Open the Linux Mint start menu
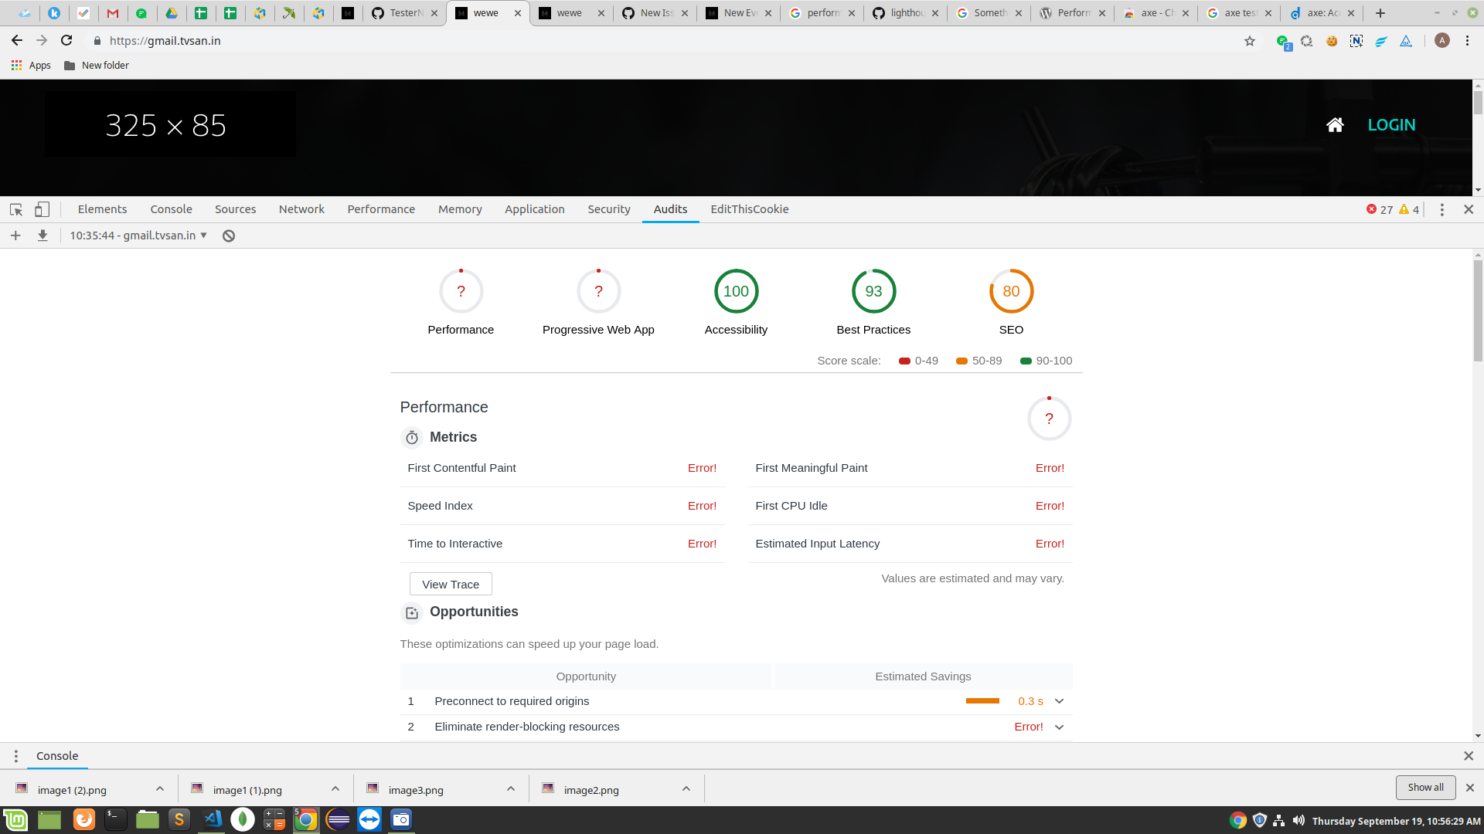This screenshot has width=1484, height=834. point(15,819)
